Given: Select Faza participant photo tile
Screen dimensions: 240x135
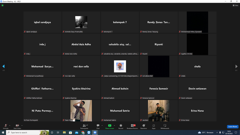Looking at the screenshot, I should click(81, 111).
